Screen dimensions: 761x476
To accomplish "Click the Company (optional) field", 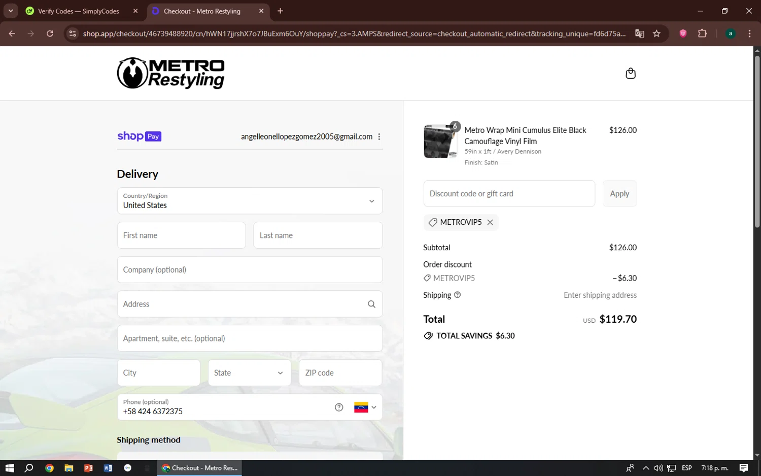I will point(250,269).
